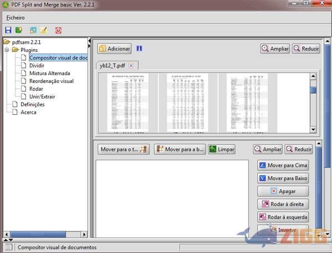
Task: Click the green folder load environment icon
Action: pos(19,30)
